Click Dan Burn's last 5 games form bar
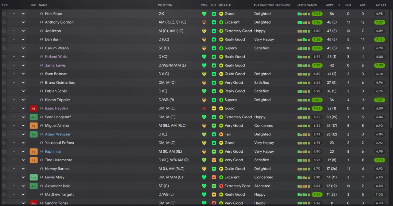Viewport: 393px width, 206px height. point(303,40)
